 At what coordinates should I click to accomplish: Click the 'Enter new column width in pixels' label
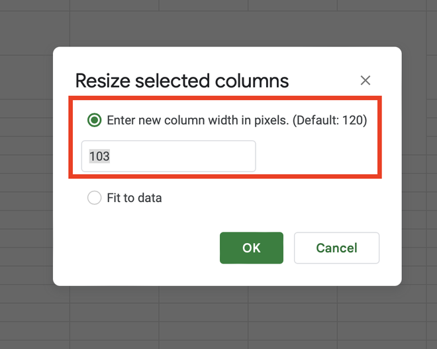[x=197, y=121]
